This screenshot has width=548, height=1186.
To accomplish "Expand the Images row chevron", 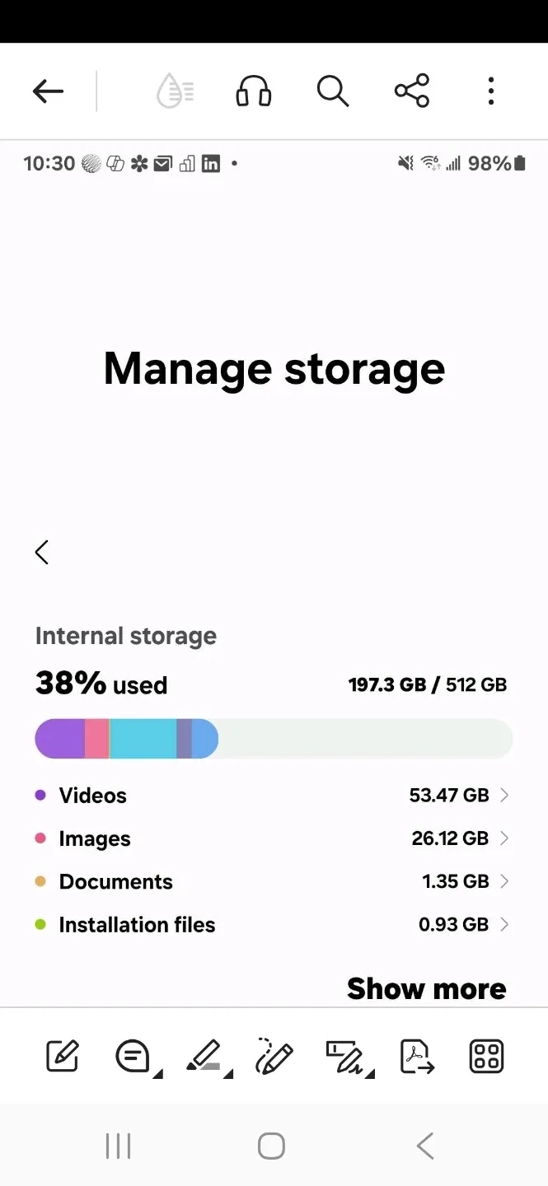I will point(504,838).
